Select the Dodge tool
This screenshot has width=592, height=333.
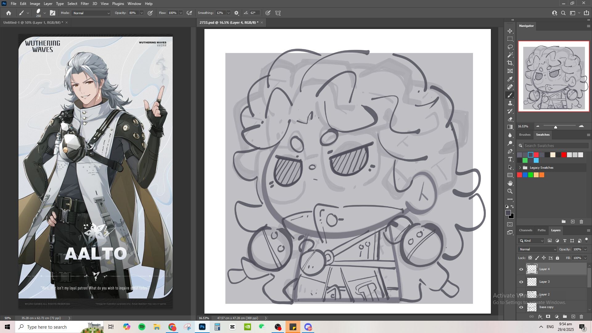point(510,143)
